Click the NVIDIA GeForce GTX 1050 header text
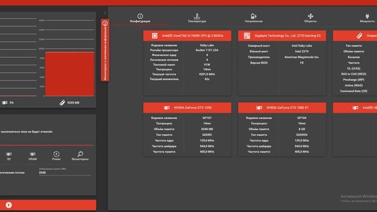 pos(193,108)
